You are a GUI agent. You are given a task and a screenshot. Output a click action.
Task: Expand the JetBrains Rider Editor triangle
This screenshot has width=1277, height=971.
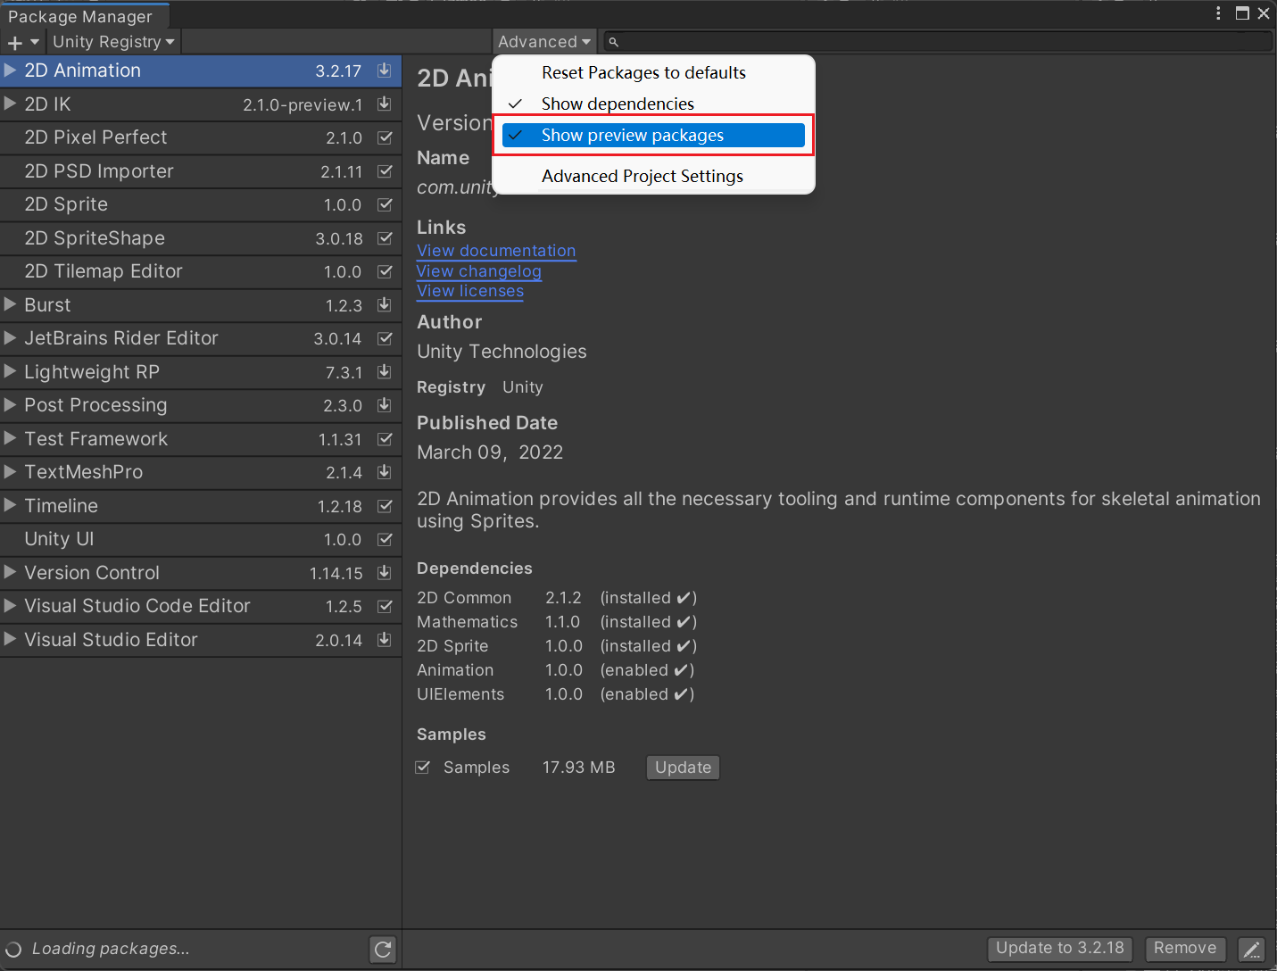click(x=10, y=338)
